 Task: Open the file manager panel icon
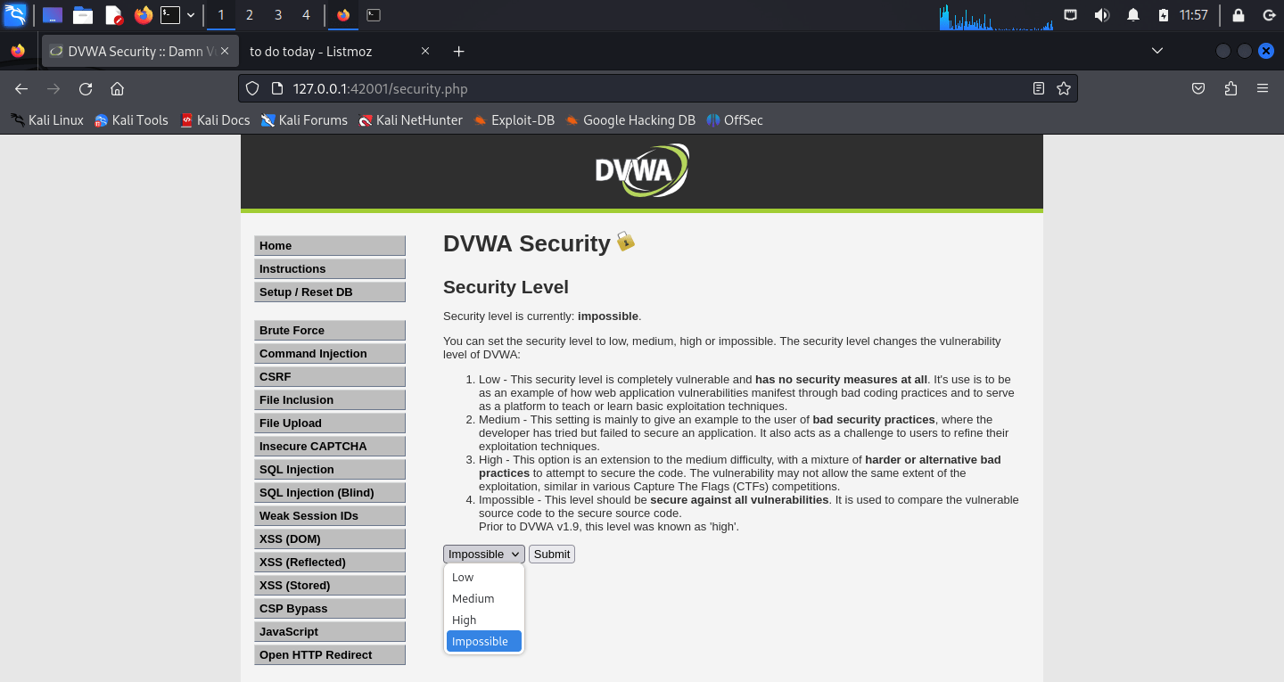tap(83, 15)
